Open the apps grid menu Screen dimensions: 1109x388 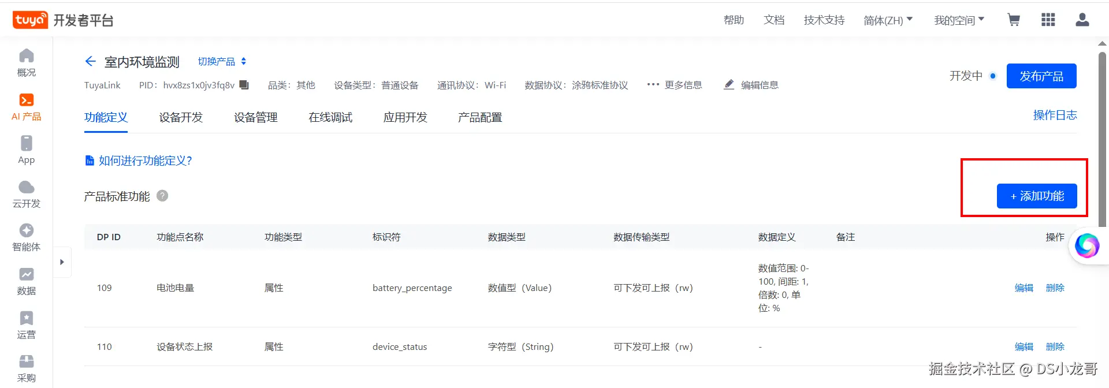point(1048,20)
